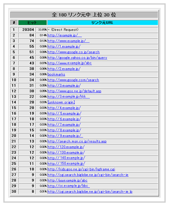Click the hit count 10 in row 26

coord(31,169)
